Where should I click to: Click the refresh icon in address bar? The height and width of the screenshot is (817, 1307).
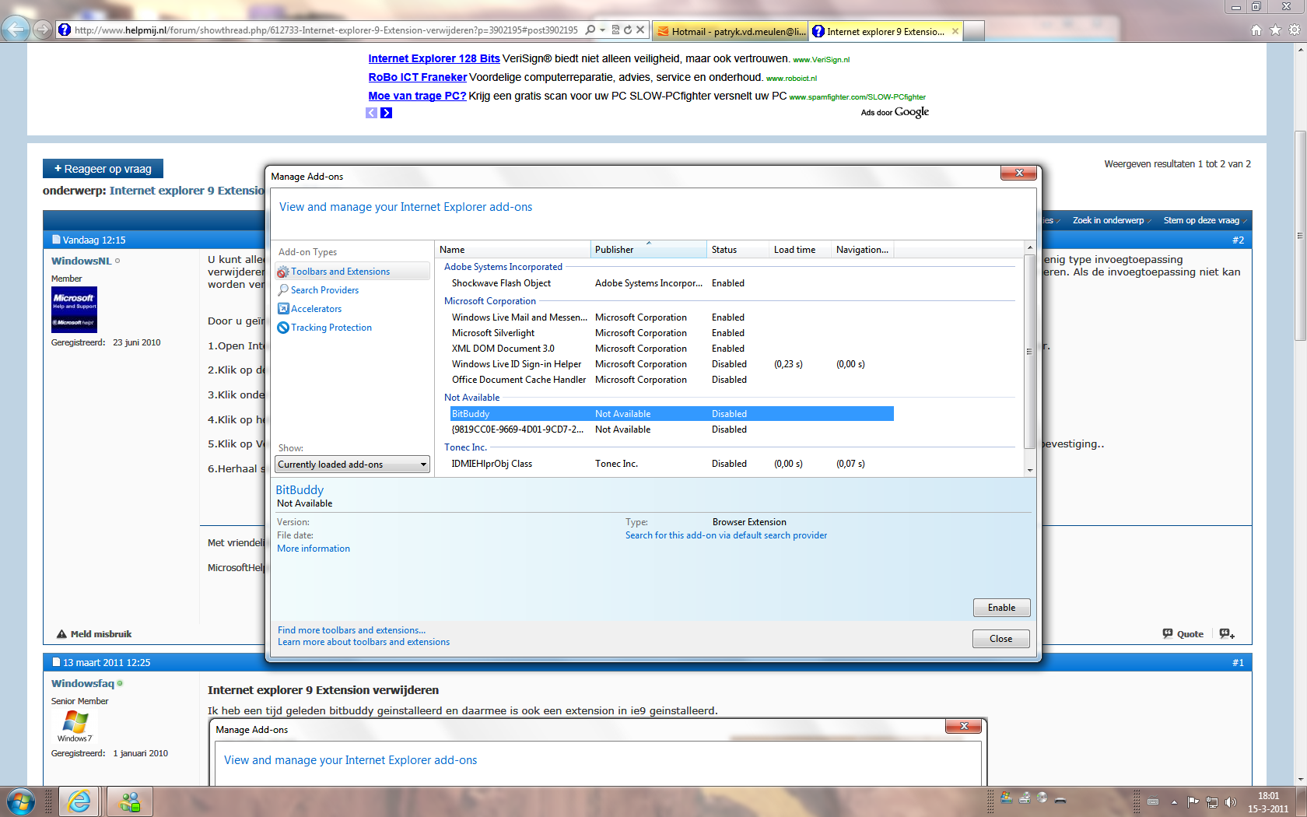(628, 30)
